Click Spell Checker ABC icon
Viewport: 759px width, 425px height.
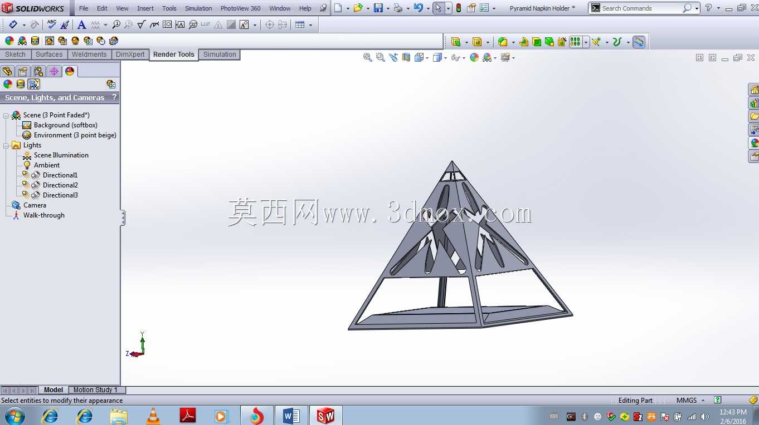coord(52,24)
